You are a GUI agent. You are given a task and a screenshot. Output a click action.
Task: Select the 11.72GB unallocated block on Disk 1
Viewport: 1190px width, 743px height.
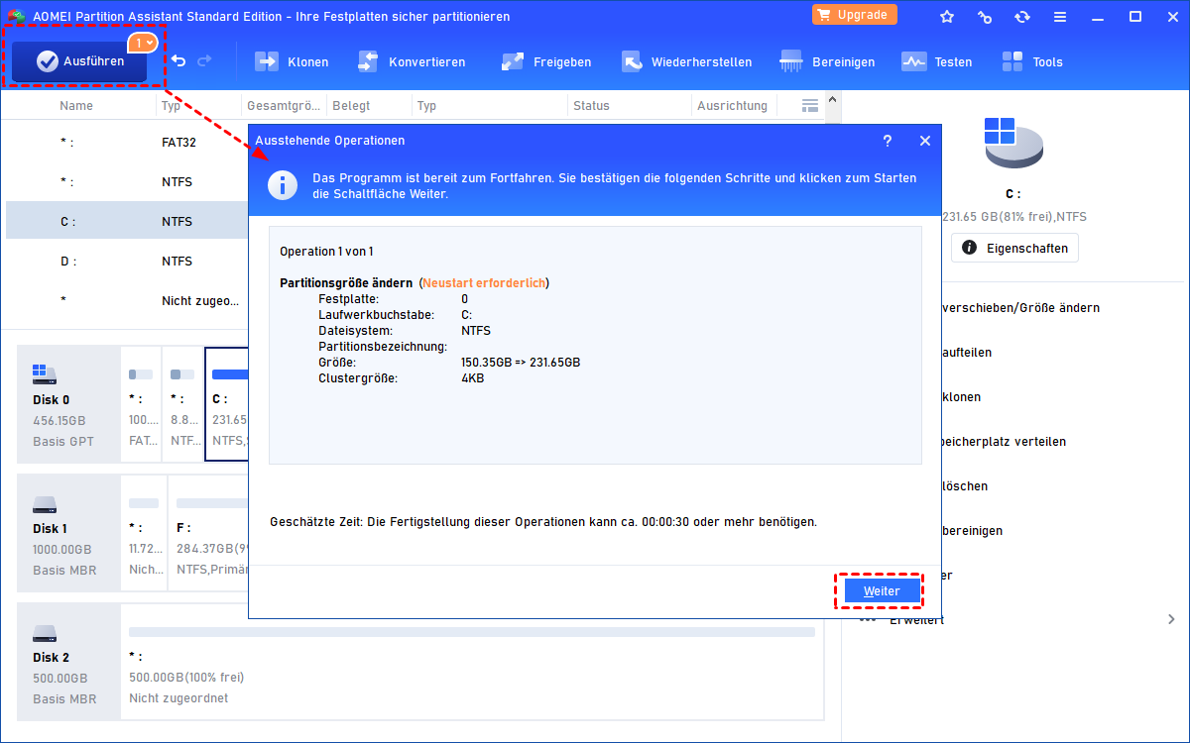[x=144, y=532]
